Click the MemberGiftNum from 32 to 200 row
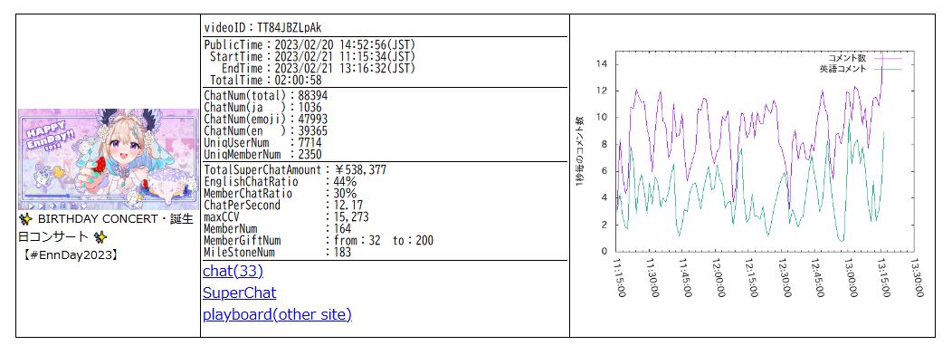The image size is (952, 355). coord(319,241)
